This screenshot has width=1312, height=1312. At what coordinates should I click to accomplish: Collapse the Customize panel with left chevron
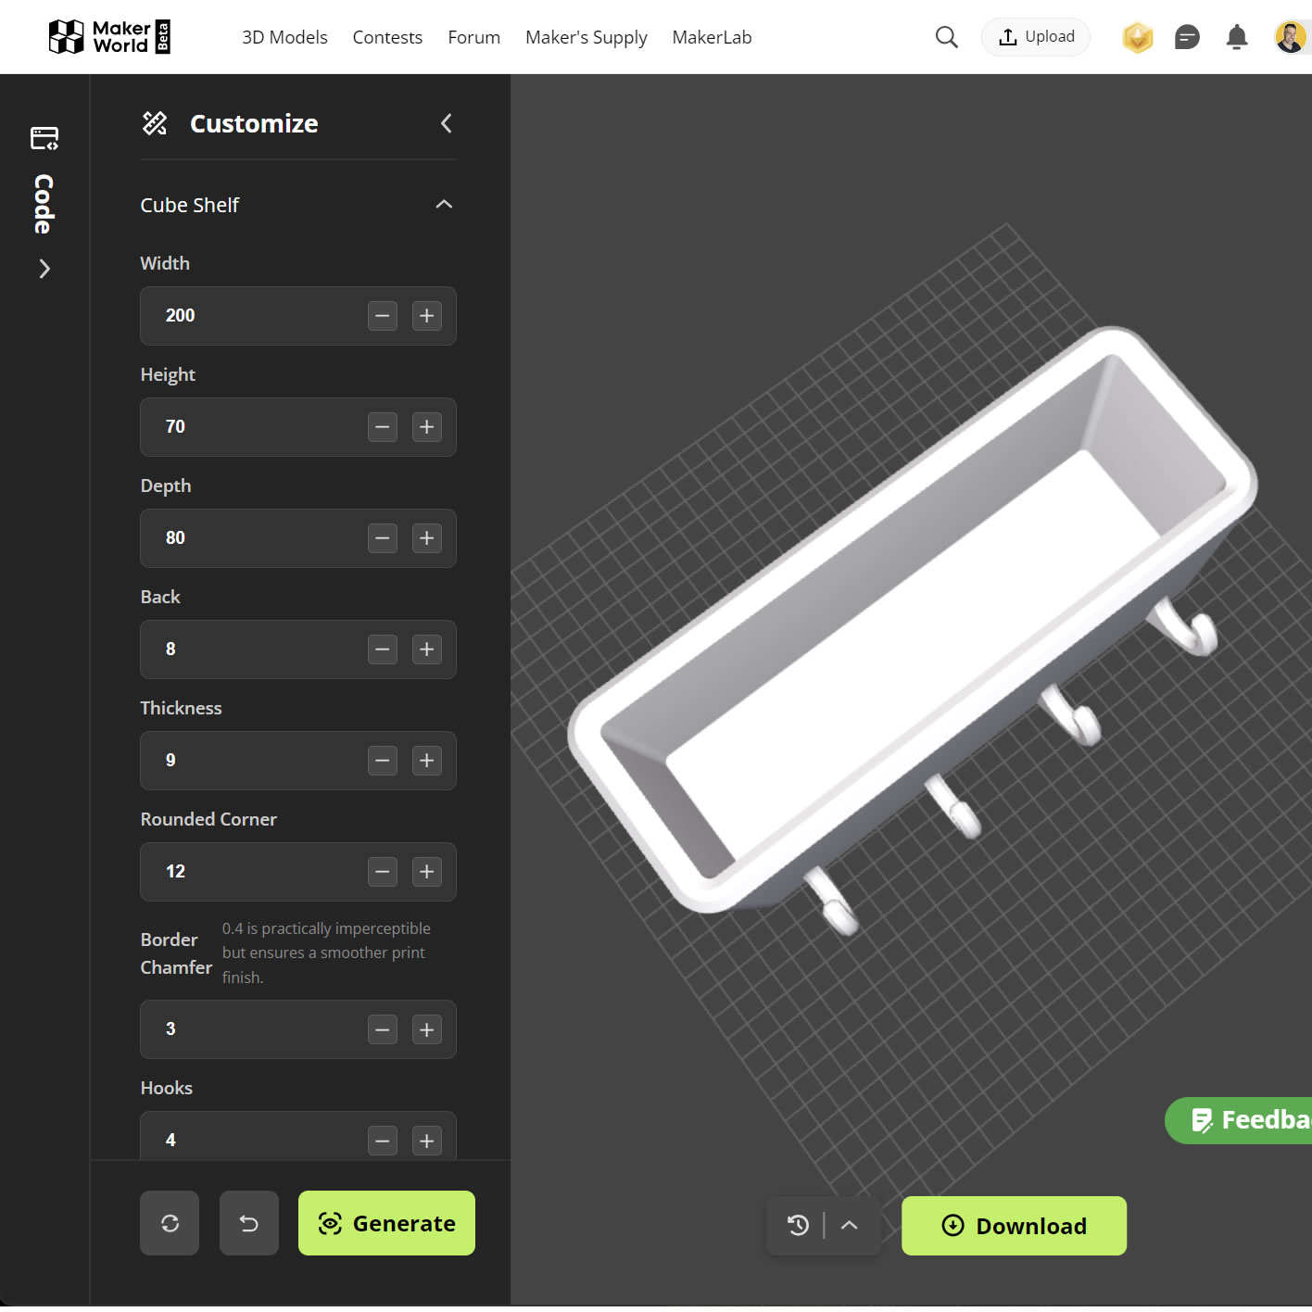click(x=447, y=123)
